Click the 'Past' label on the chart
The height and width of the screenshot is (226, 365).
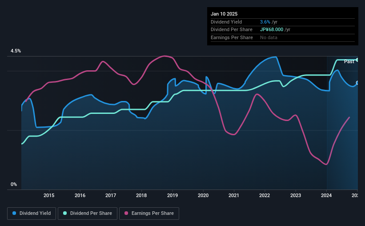click(x=349, y=61)
